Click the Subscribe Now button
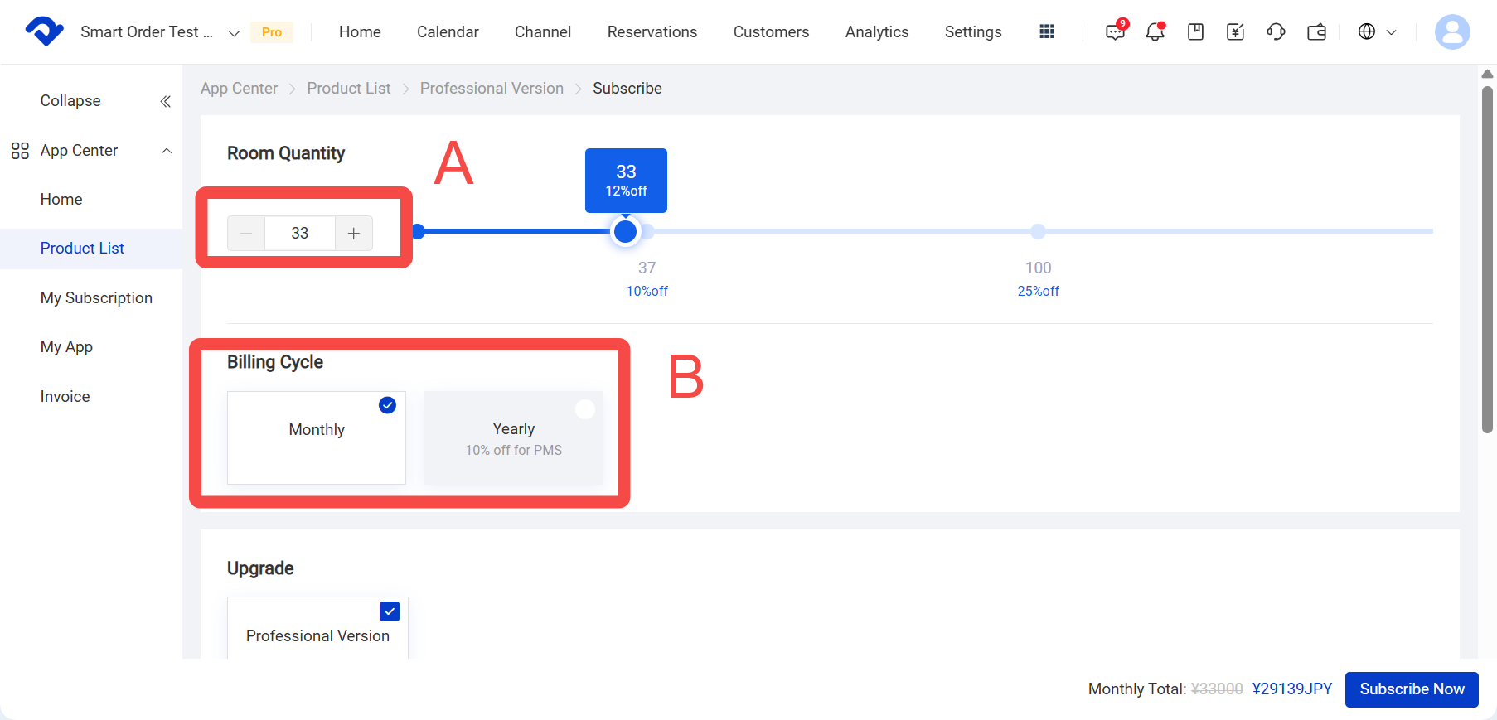Screen dimensions: 1497x720 pos(1412,689)
